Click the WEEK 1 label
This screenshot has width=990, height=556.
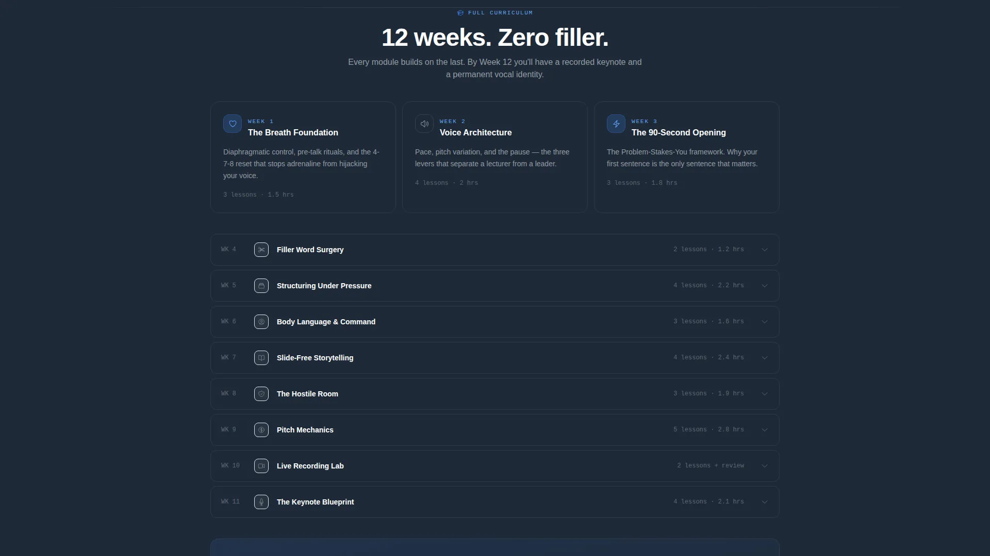coord(260,121)
